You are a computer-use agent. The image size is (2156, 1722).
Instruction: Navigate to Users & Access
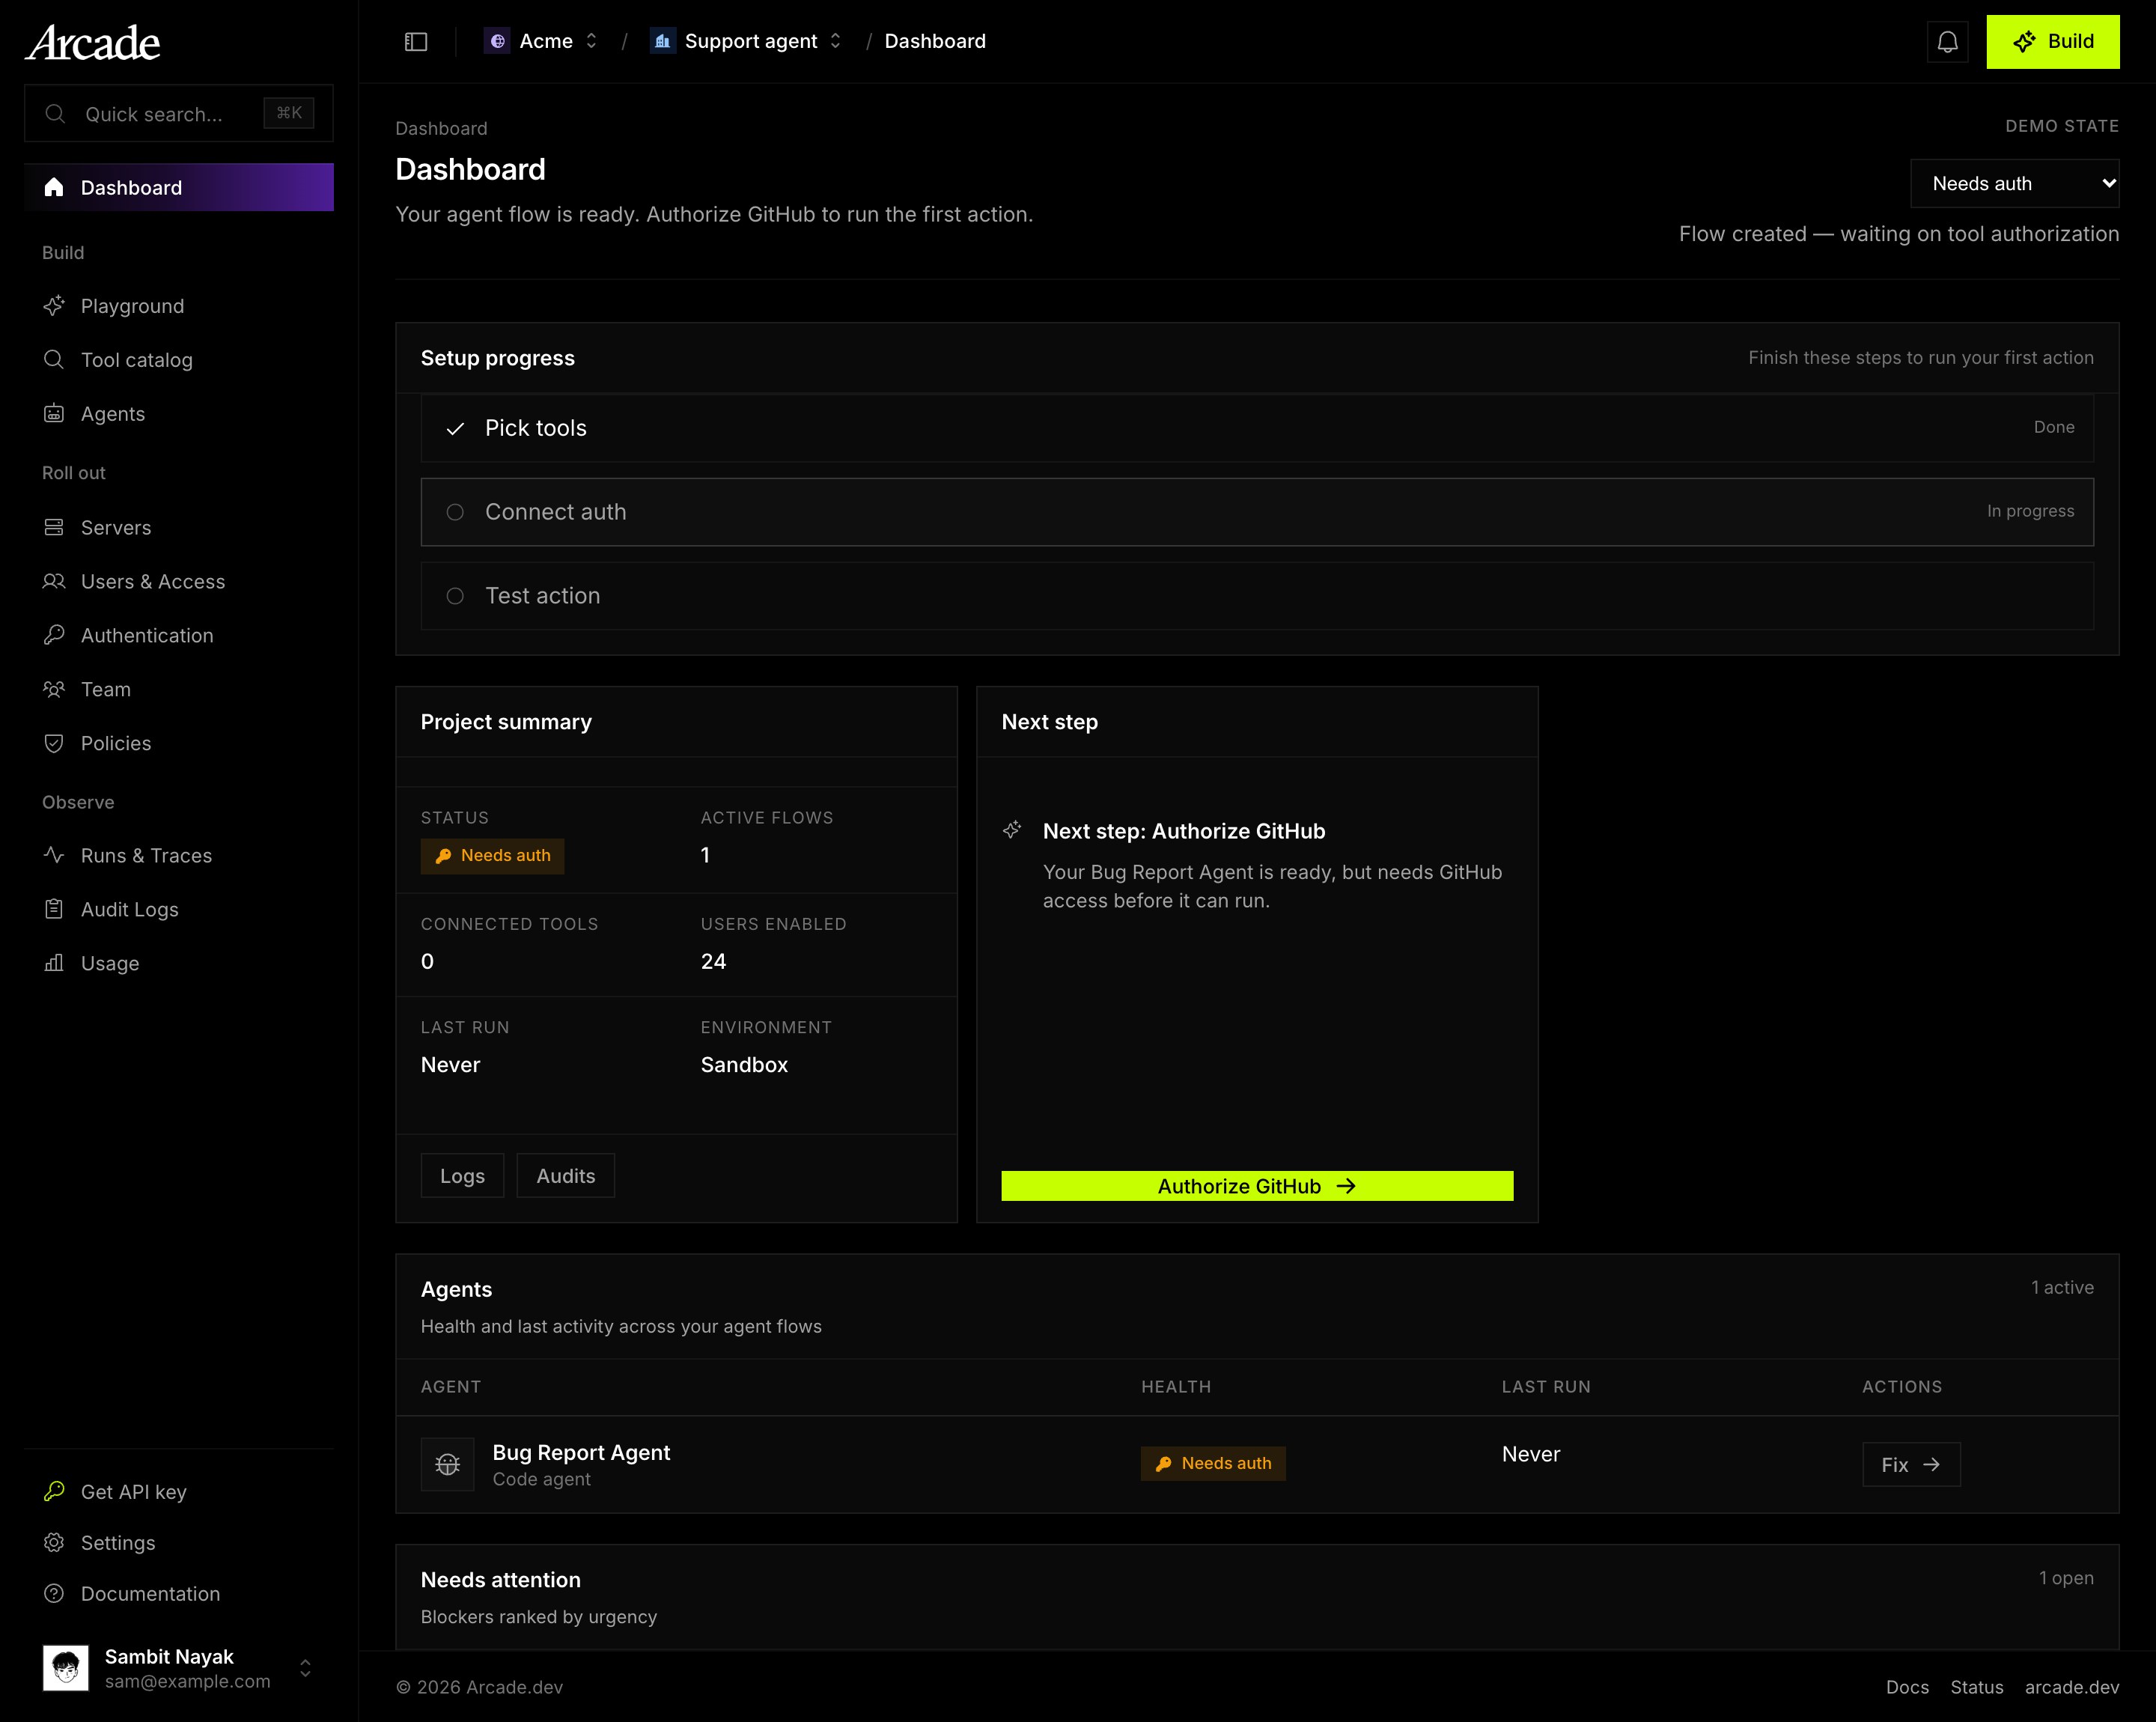[179, 582]
